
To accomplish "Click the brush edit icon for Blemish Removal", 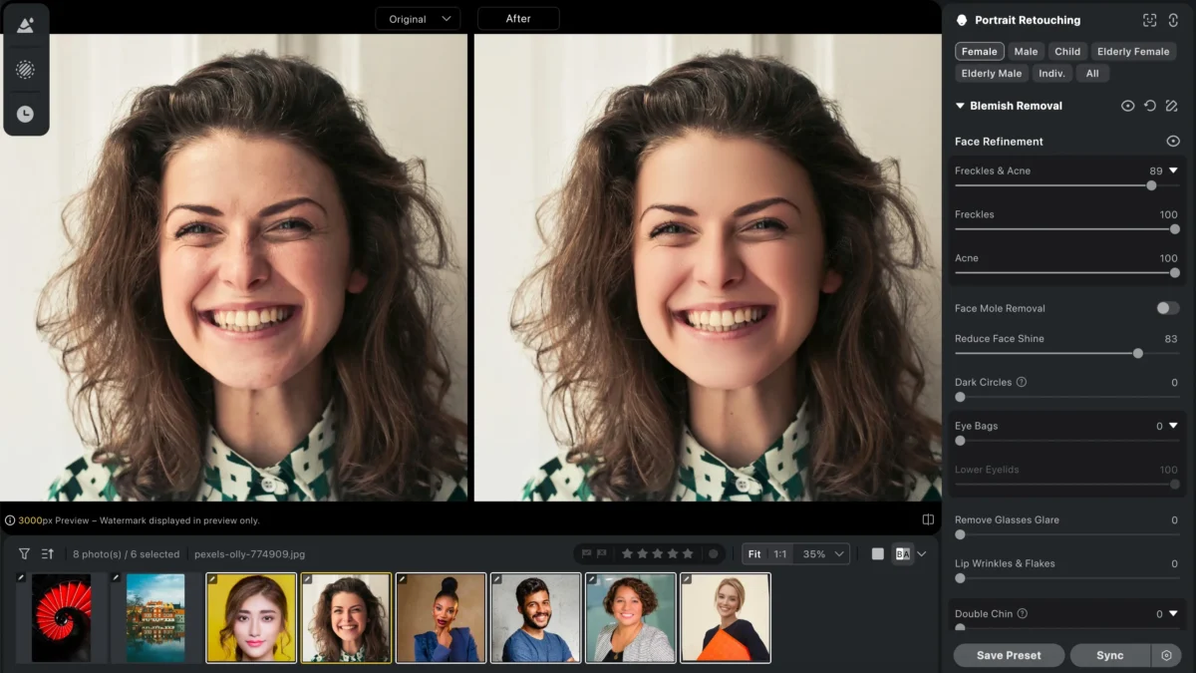I will pos(1171,106).
